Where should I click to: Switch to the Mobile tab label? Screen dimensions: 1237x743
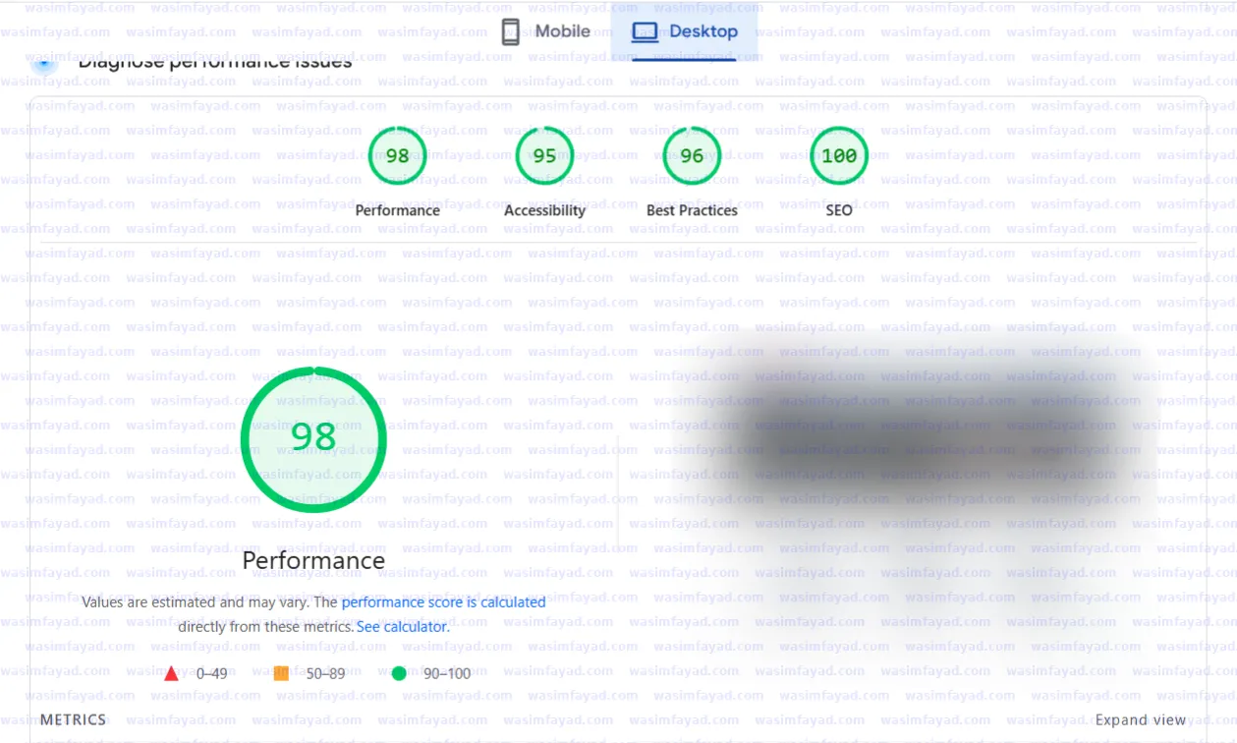click(562, 31)
